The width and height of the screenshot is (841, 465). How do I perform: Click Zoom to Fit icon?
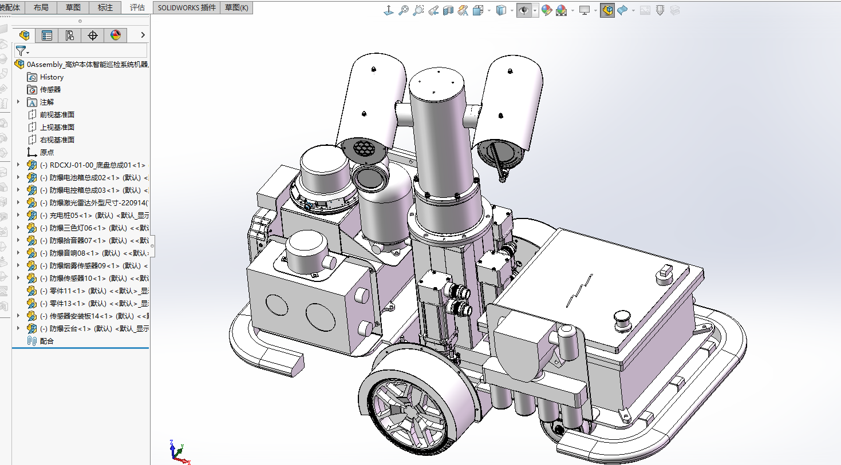(x=404, y=10)
